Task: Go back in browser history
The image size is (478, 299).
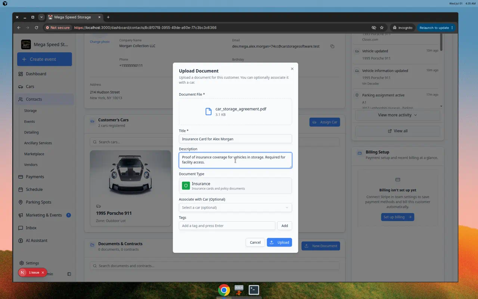Action: [19, 28]
